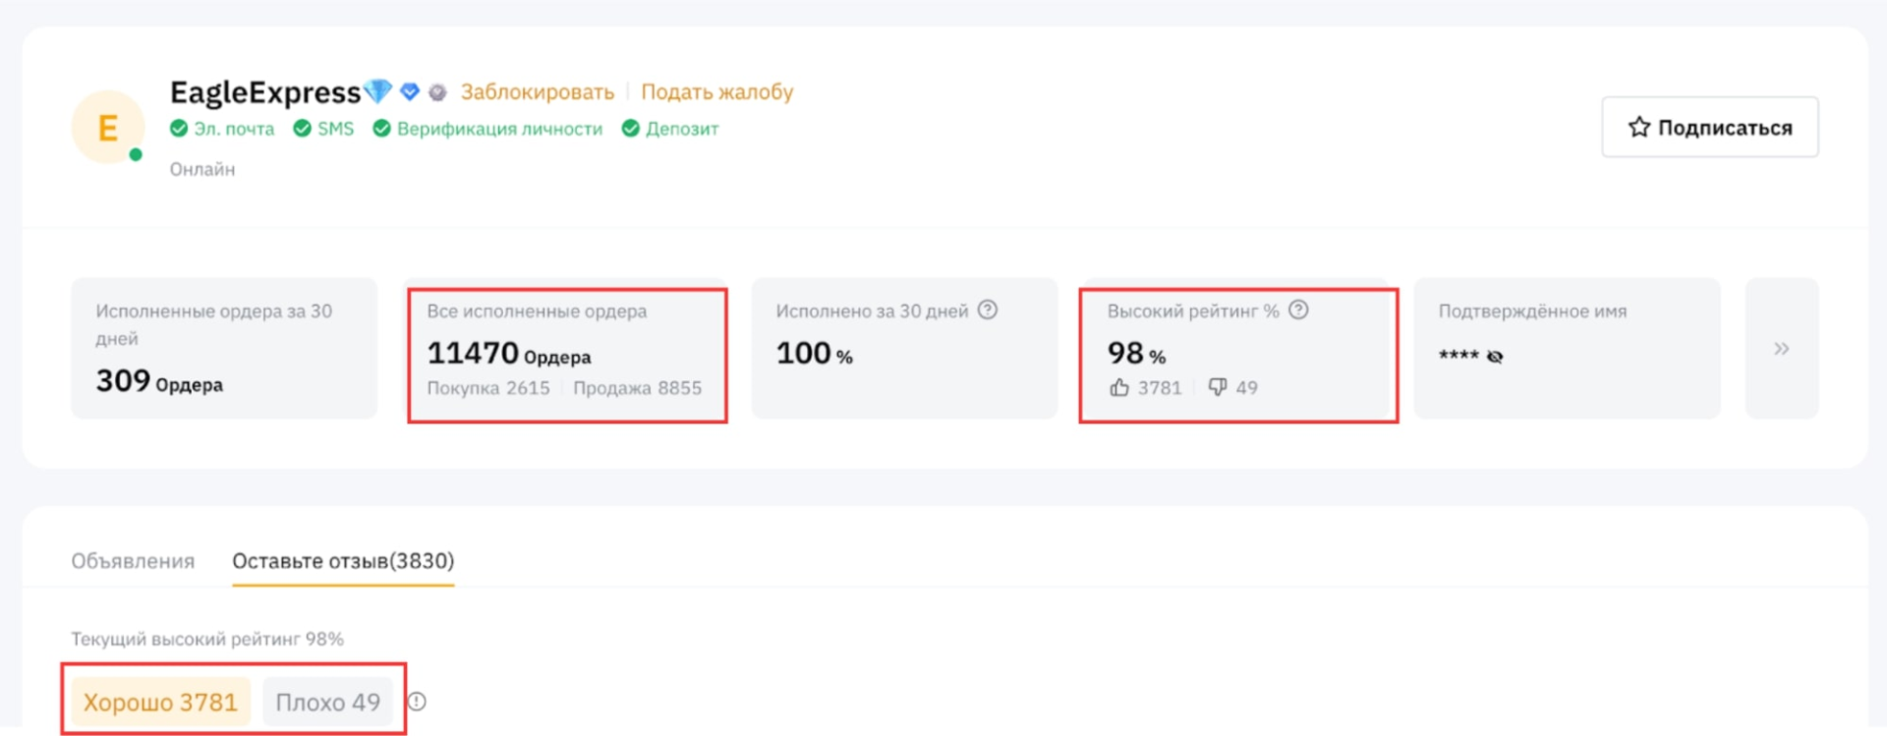Image resolution: width=1887 pixels, height=736 pixels.
Task: Click the blue verified badge icon
Action: pyautogui.click(x=410, y=91)
